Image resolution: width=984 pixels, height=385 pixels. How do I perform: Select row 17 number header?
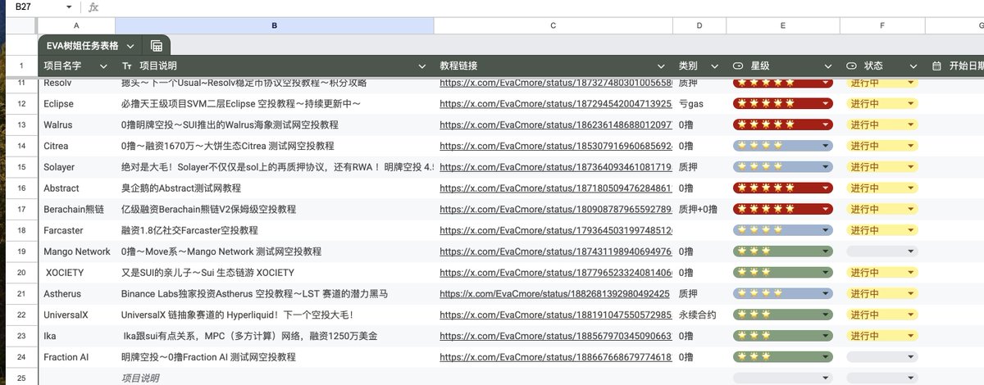pos(22,210)
